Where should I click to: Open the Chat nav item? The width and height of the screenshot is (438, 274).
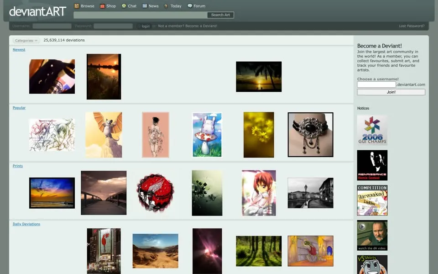129,6
